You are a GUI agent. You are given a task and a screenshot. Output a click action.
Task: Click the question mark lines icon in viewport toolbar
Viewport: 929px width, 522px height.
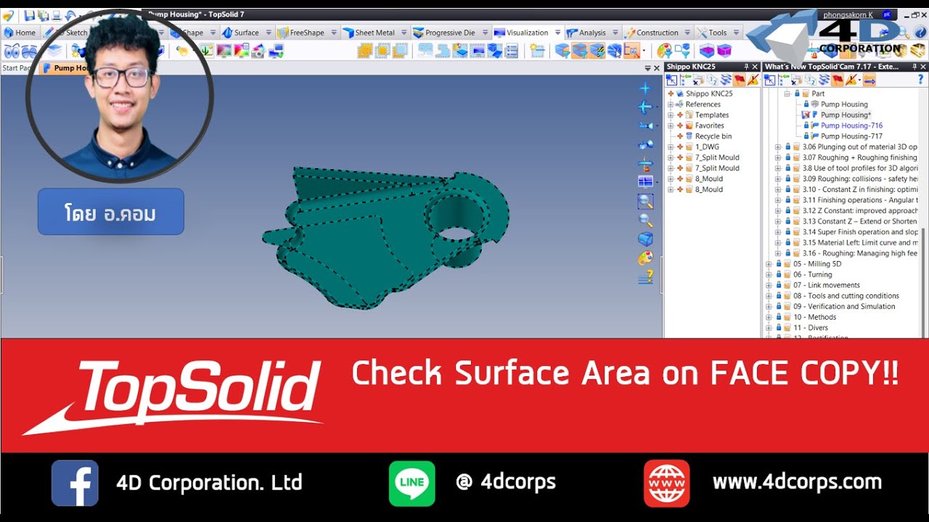pos(645,276)
